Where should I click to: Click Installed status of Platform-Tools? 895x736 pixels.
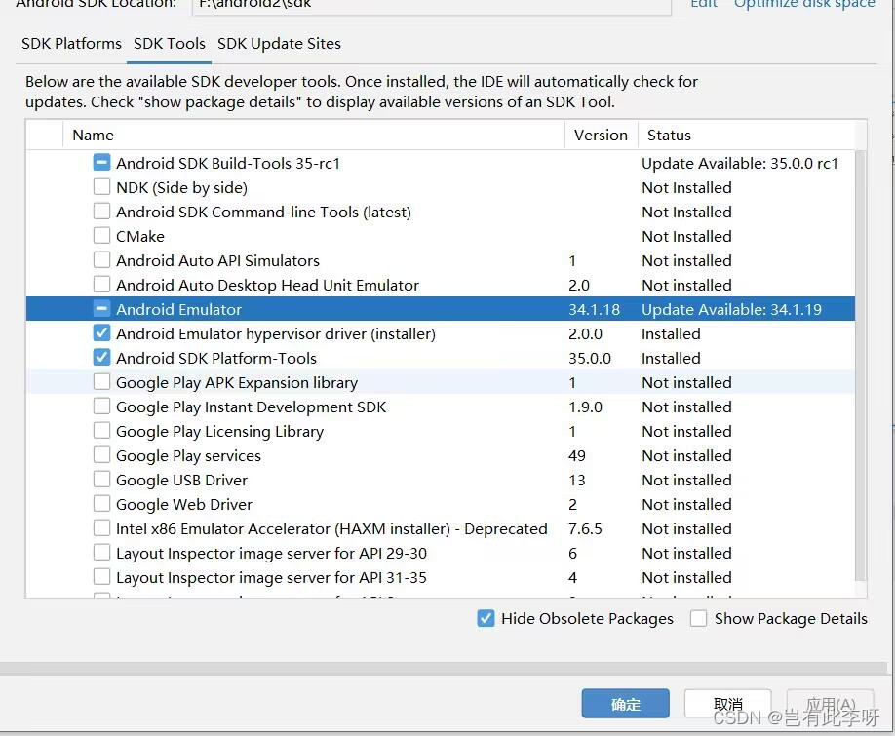(671, 358)
